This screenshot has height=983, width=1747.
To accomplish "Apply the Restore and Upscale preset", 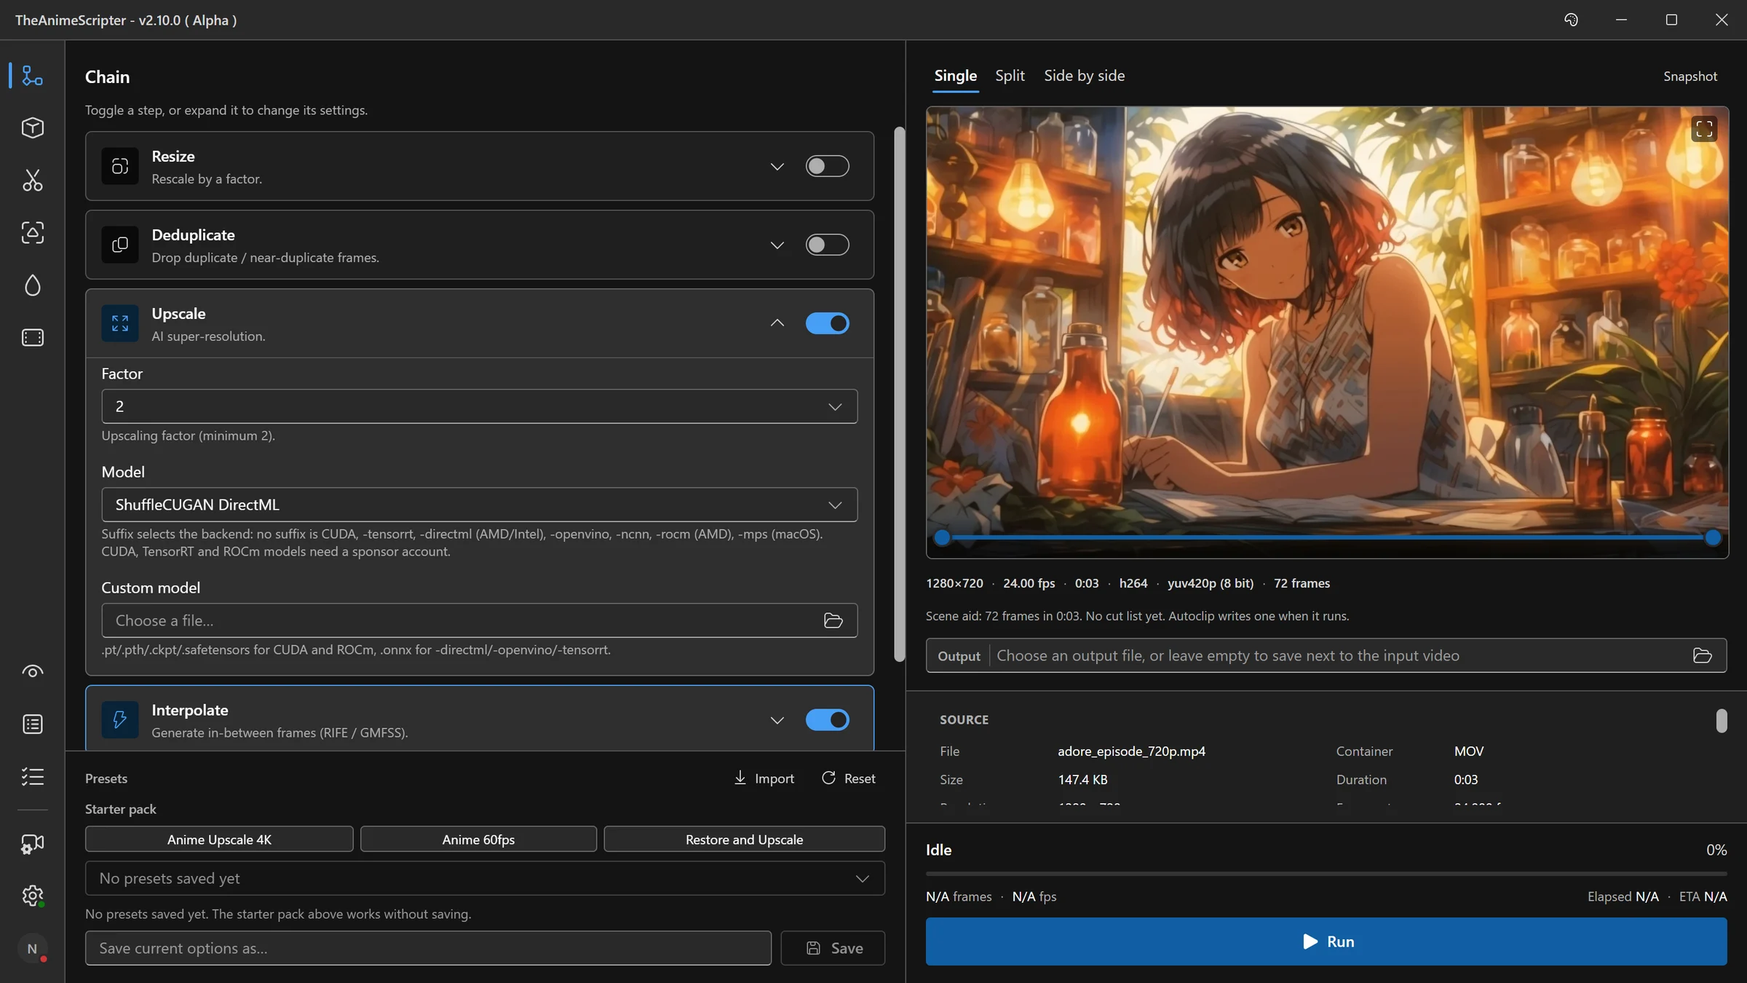I will 744,839.
